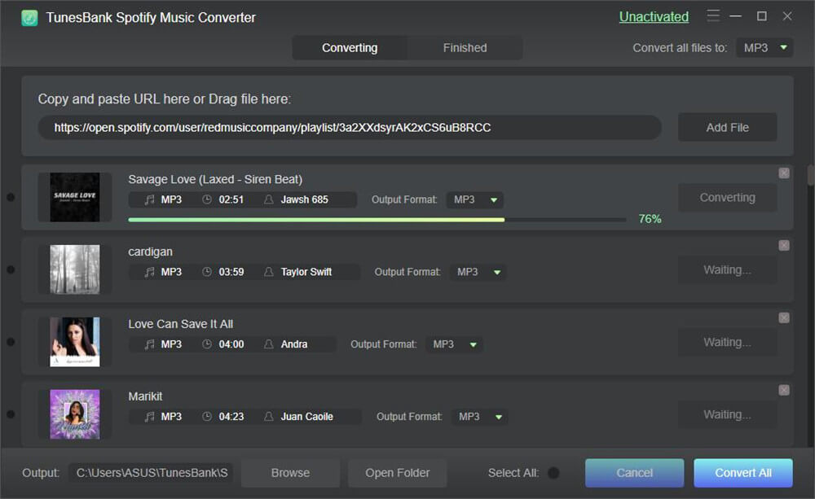The image size is (815, 499).
Task: Click the 76% progress text
Action: pos(650,219)
